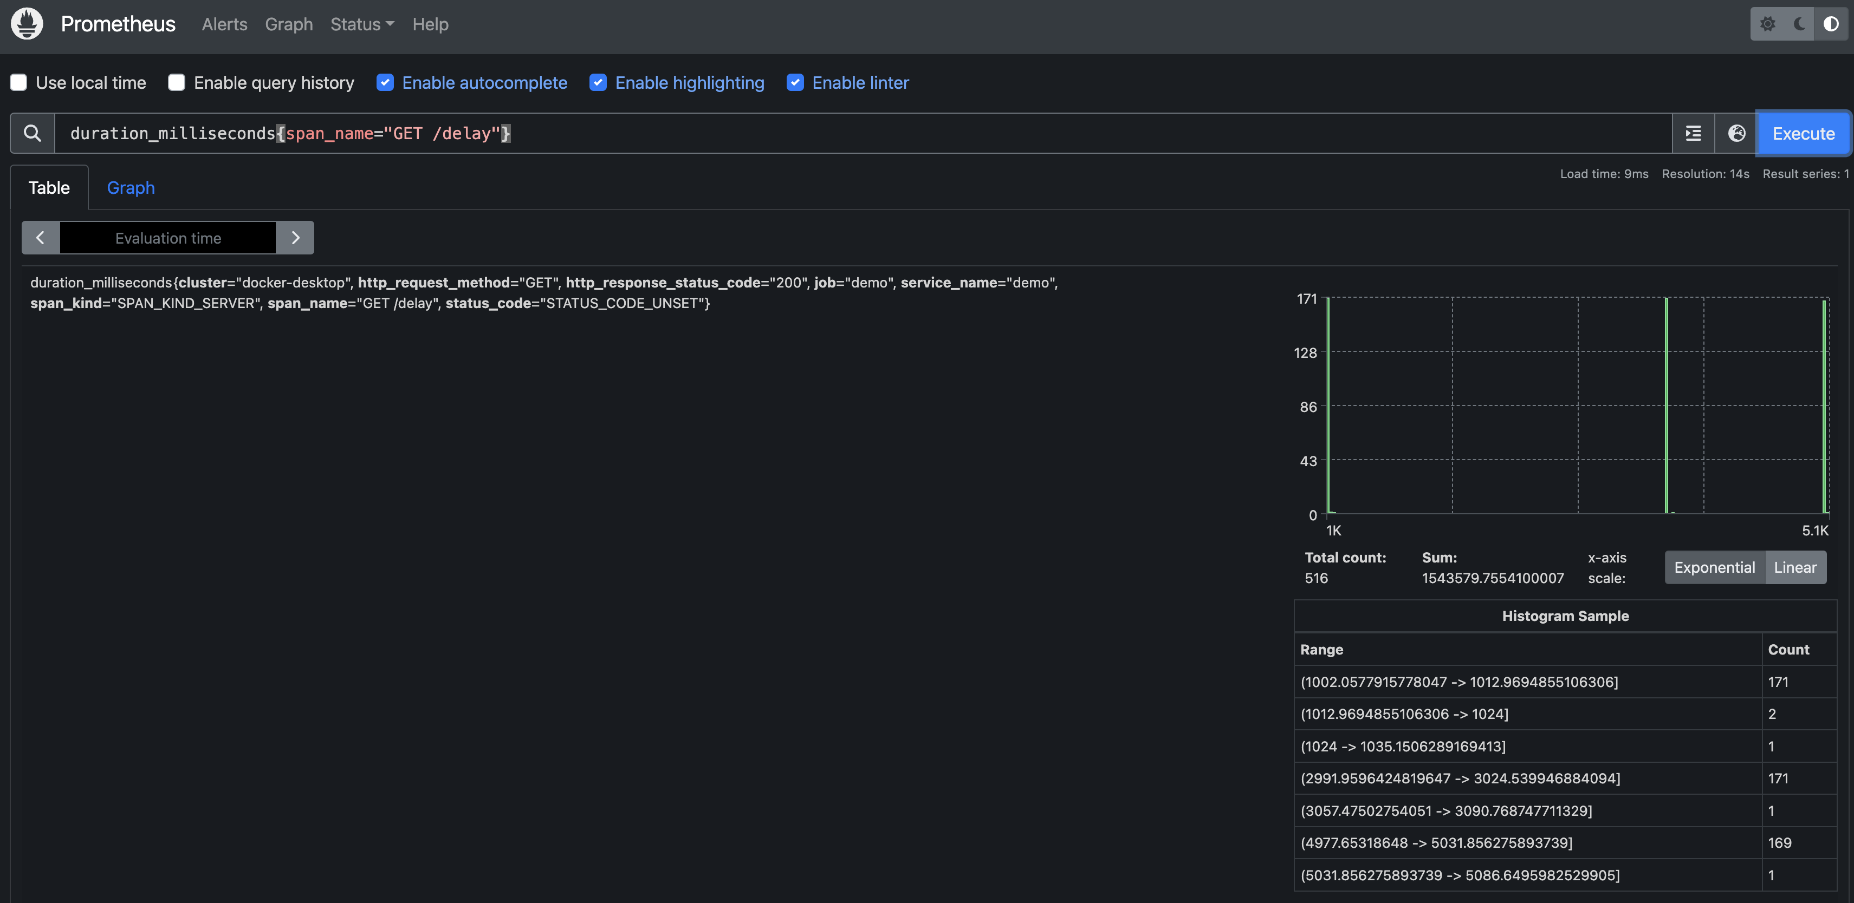Viewport: 1854px width, 903px height.
Task: Step evaluation time backward
Action: tap(40, 238)
